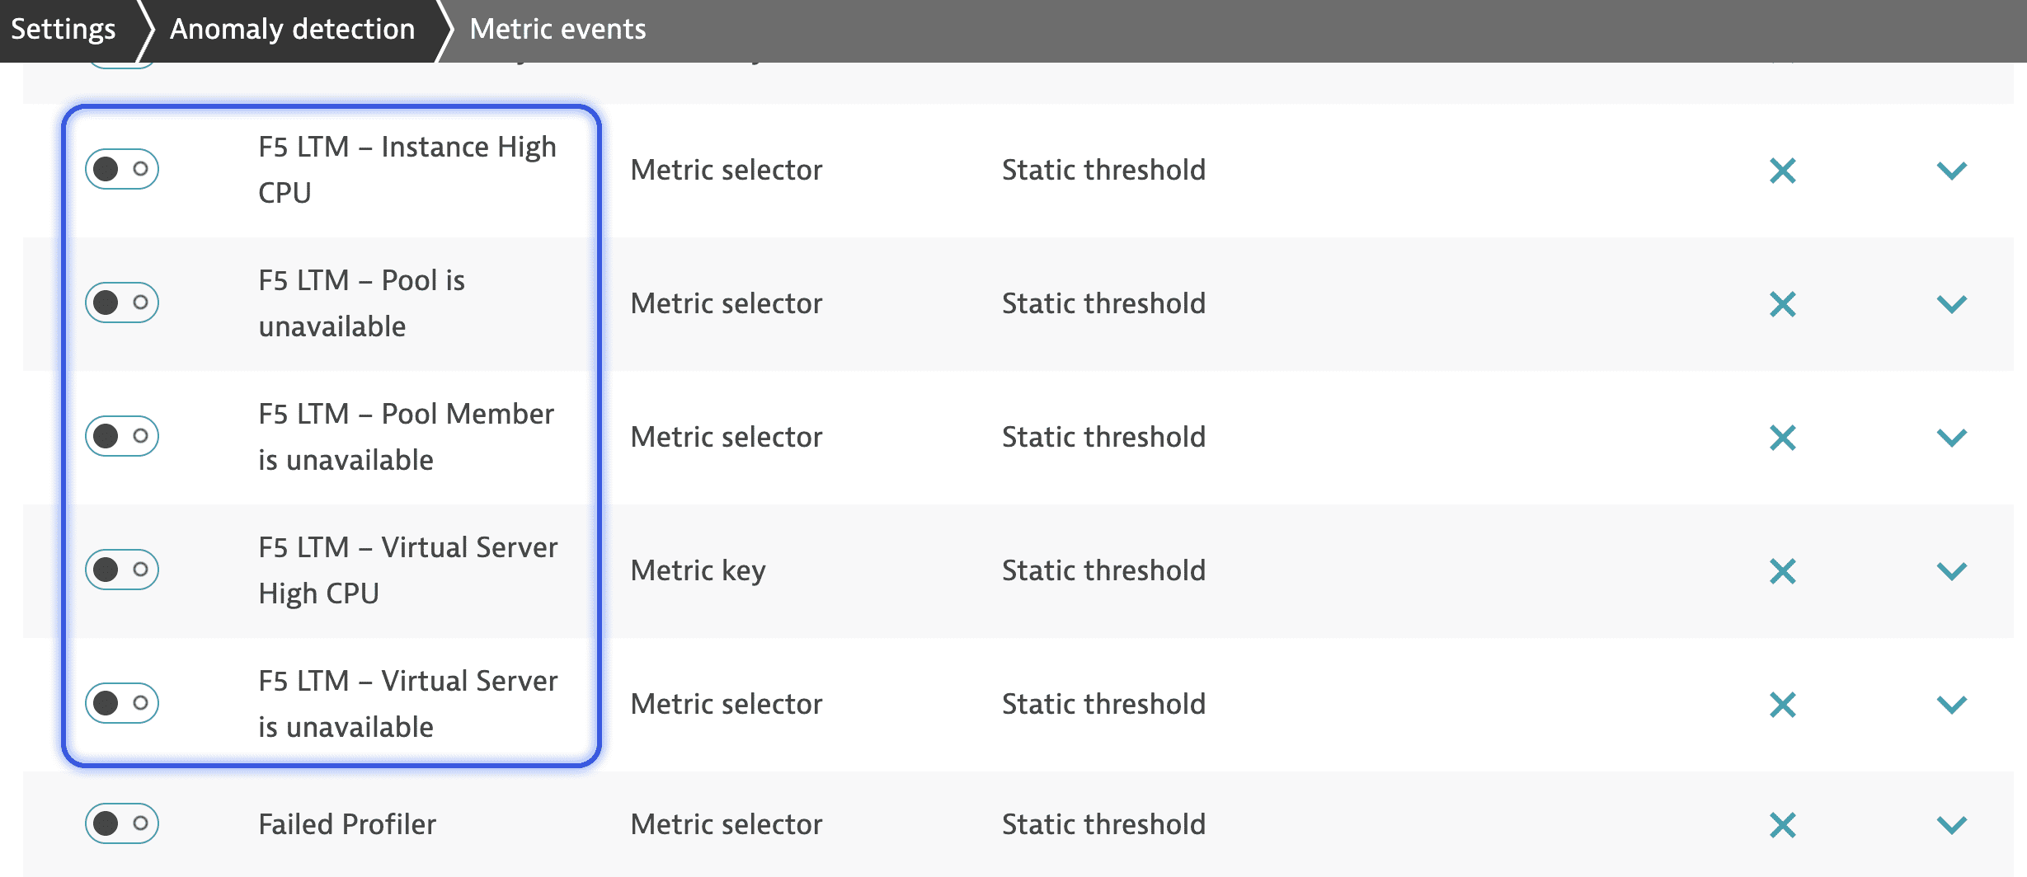Toggle the F5 LTM Pool is unavailable rule

click(121, 303)
